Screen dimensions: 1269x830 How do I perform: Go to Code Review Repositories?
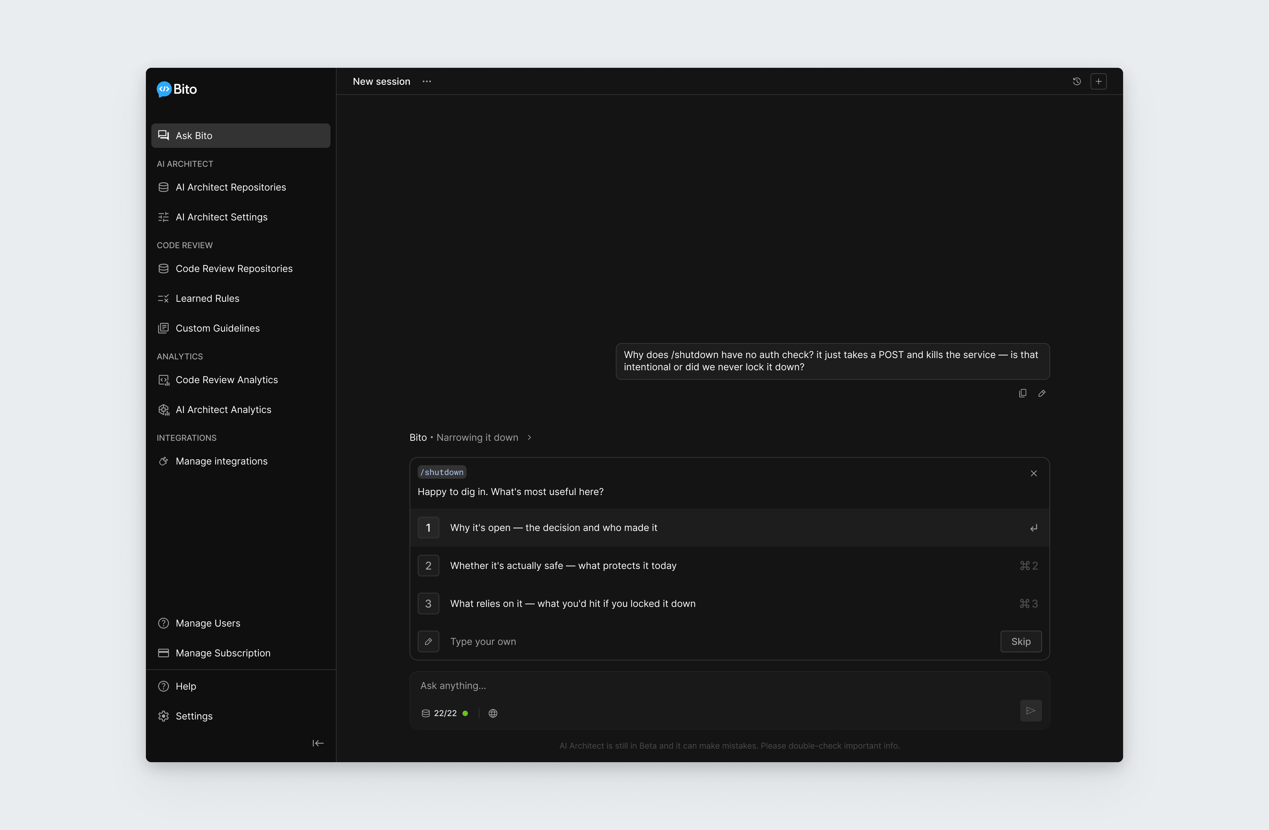241,269
